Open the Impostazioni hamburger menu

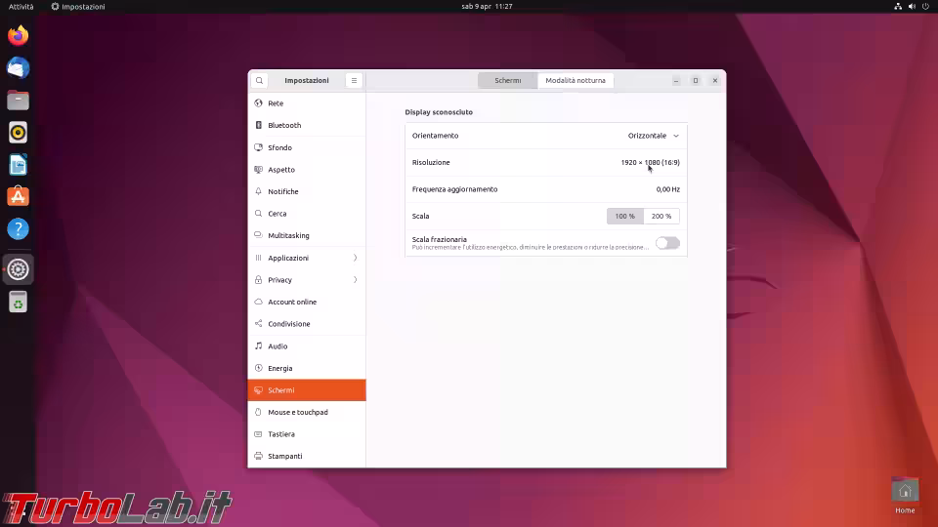[354, 81]
